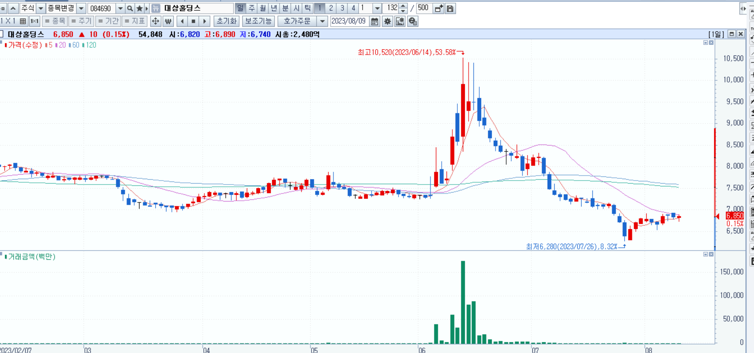Select interval preset 2
Viewport: 754px width, 353px height.
[331, 8]
